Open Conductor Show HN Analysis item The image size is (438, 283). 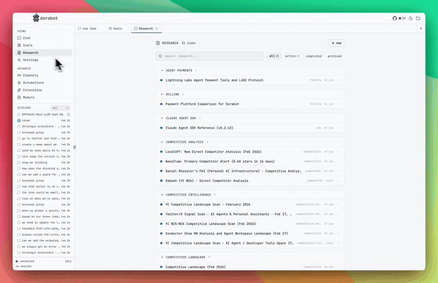coord(250,234)
